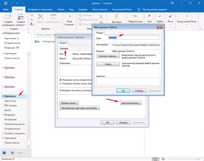The image size is (204, 161).
Task: Click the lightbulb Tell me icon
Action: (139, 9)
